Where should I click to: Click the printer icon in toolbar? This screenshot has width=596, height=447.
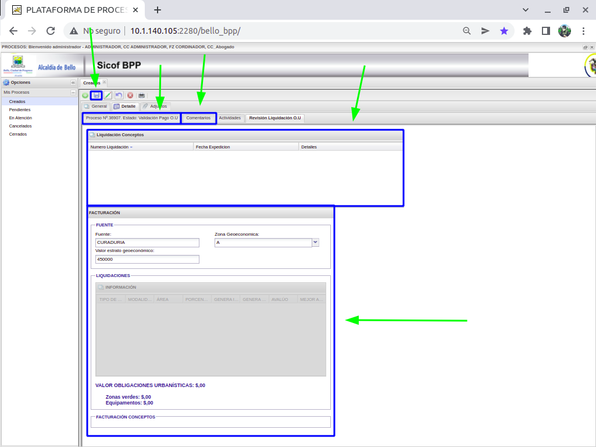[141, 95]
